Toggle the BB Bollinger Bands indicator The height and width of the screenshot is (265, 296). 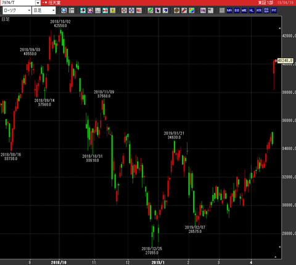click(237, 11)
